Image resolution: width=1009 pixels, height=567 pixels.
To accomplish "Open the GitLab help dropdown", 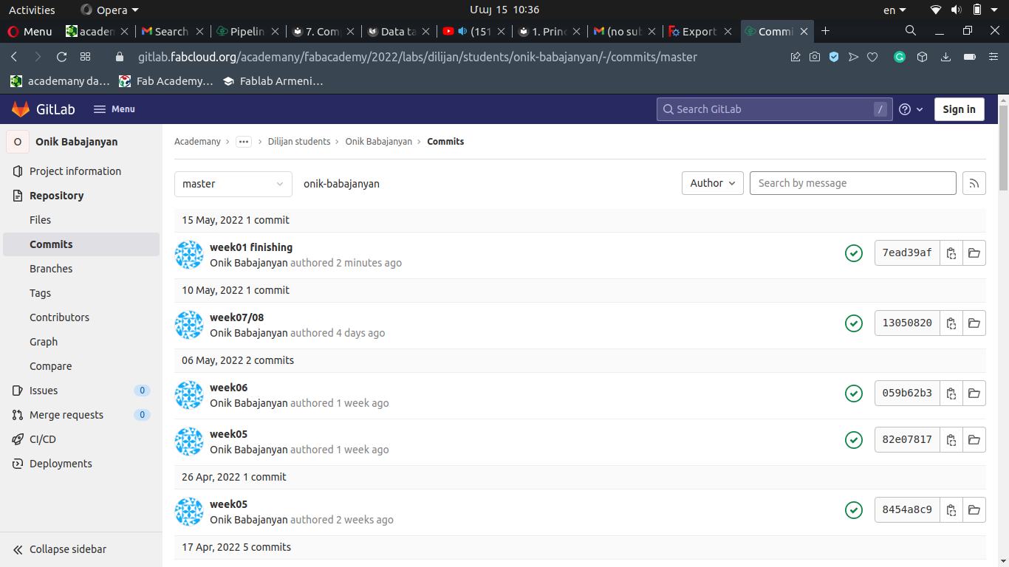I will (x=911, y=109).
